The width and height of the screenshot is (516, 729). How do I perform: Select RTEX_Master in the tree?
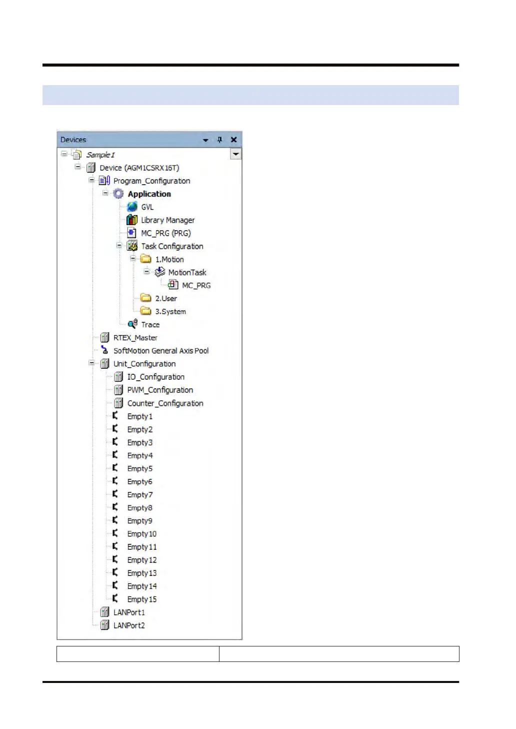(x=135, y=338)
